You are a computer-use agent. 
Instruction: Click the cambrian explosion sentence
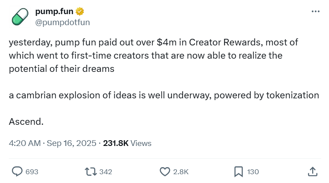164,96
